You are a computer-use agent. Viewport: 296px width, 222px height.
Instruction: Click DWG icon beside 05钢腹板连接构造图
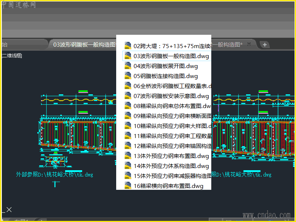128,76
